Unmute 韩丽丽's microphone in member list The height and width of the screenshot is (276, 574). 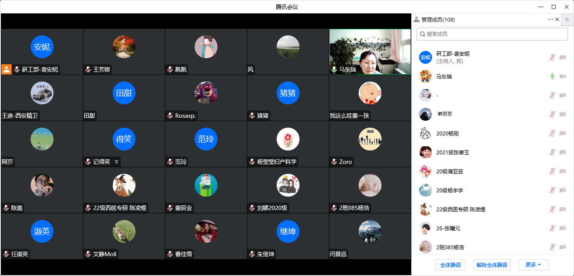(x=552, y=114)
